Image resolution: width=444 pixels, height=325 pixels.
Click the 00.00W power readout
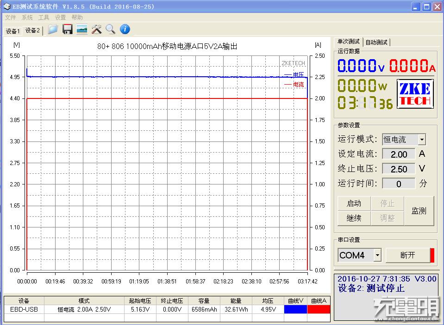point(362,86)
